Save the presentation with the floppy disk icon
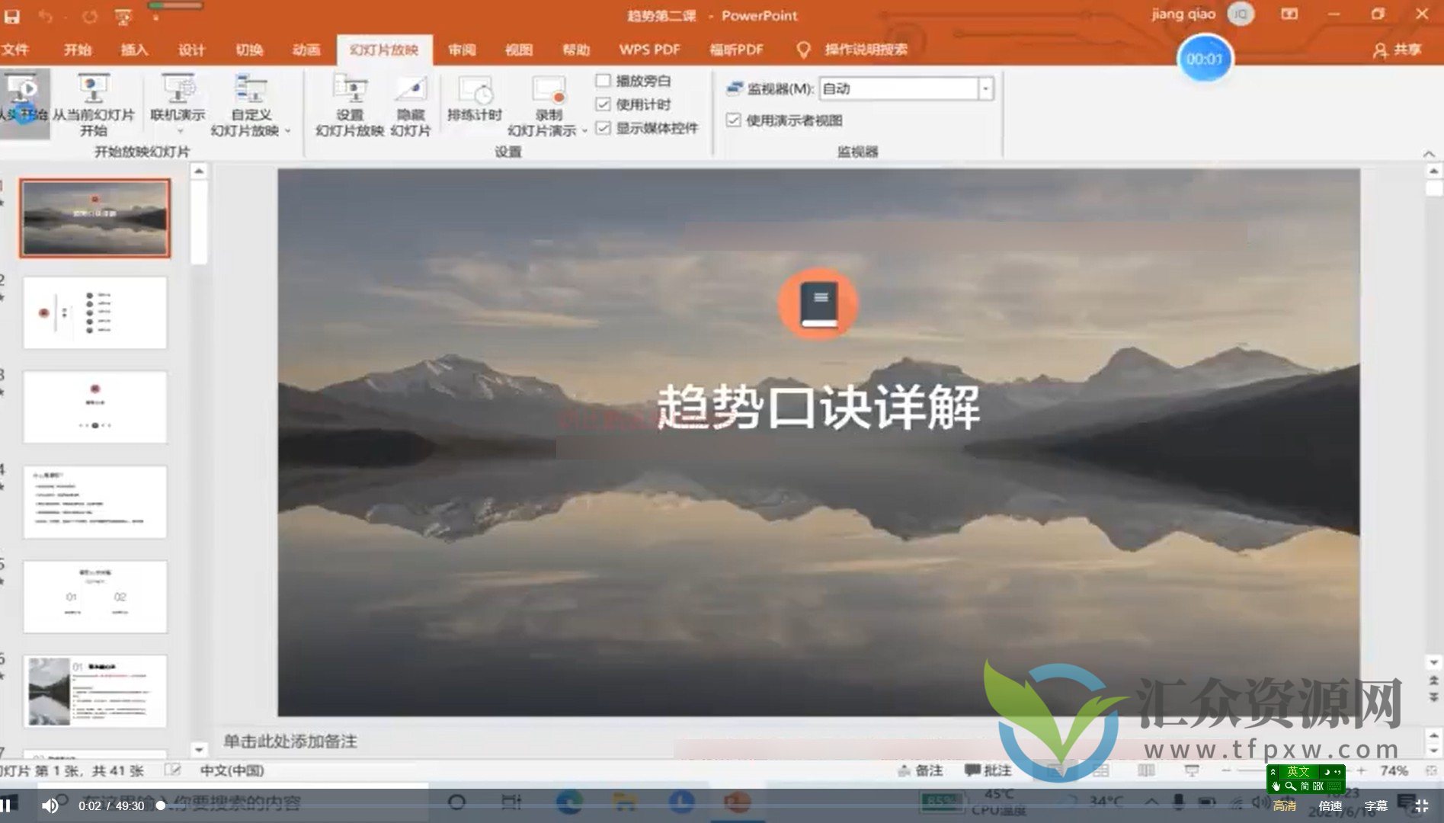1444x823 pixels. 12,15
